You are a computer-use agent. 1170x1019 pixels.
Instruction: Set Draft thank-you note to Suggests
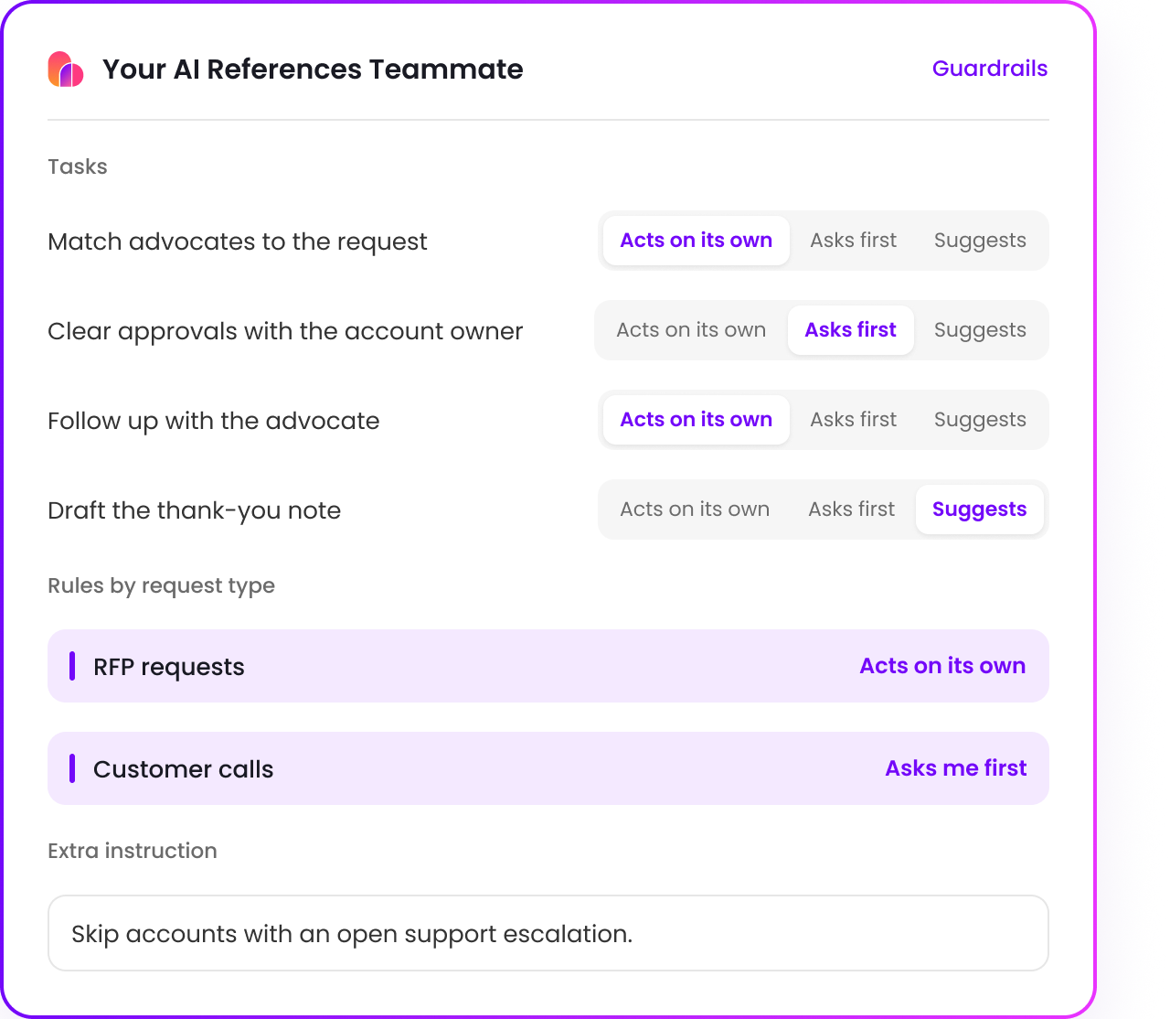point(980,509)
